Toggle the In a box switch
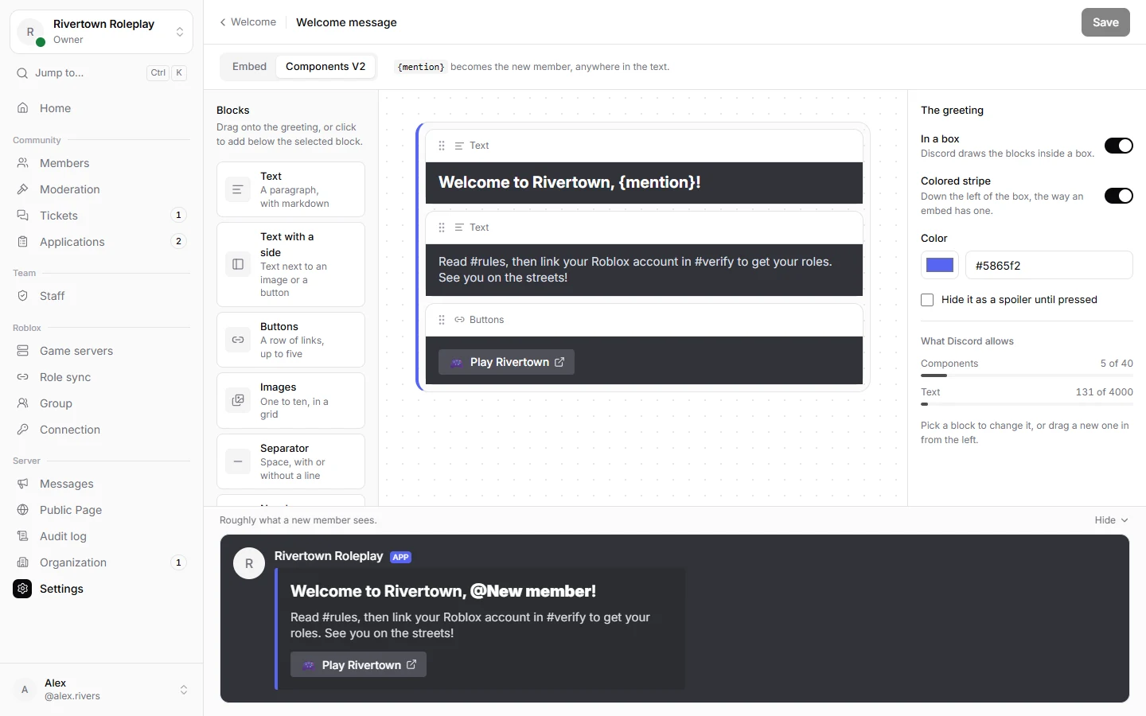The image size is (1146, 716). click(x=1118, y=146)
